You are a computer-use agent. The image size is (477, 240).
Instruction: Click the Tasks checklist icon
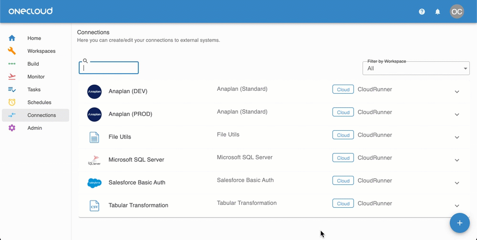pos(12,89)
